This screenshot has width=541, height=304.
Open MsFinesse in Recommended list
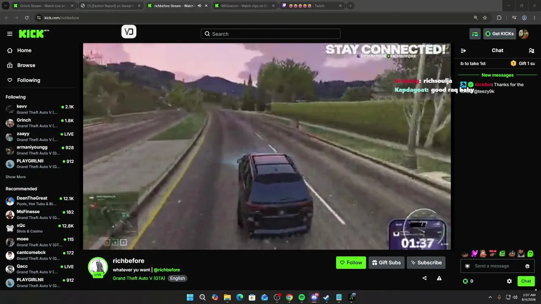pos(40,214)
